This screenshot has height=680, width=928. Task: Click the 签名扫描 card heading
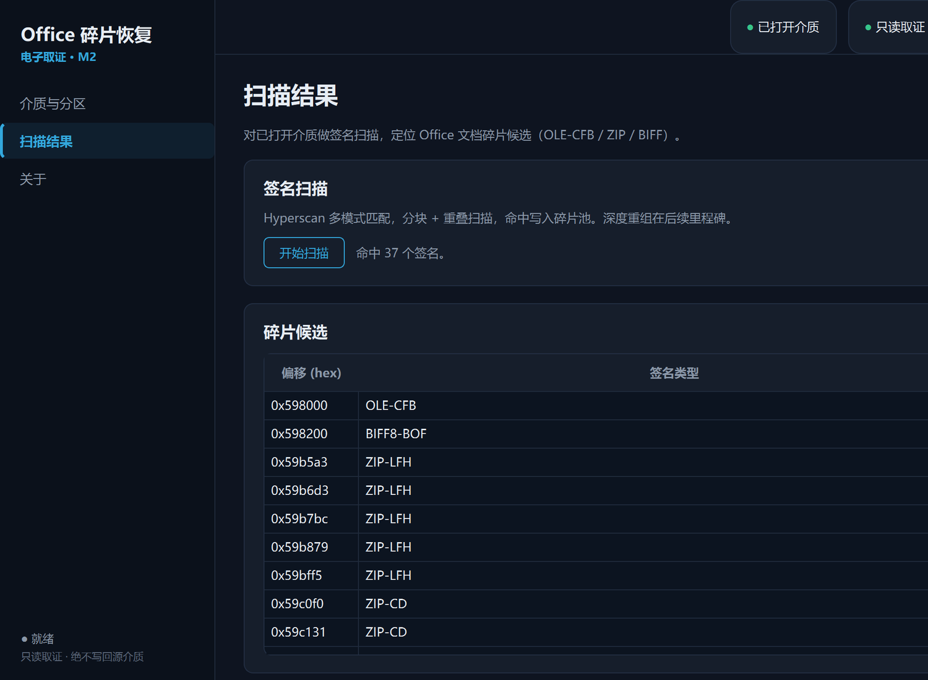pyautogui.click(x=296, y=189)
